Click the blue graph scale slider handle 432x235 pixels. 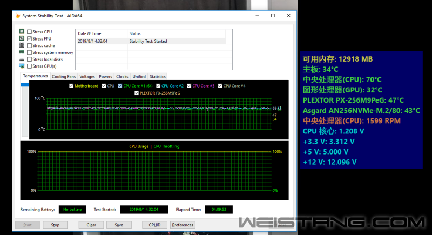pyautogui.click(x=24, y=85)
